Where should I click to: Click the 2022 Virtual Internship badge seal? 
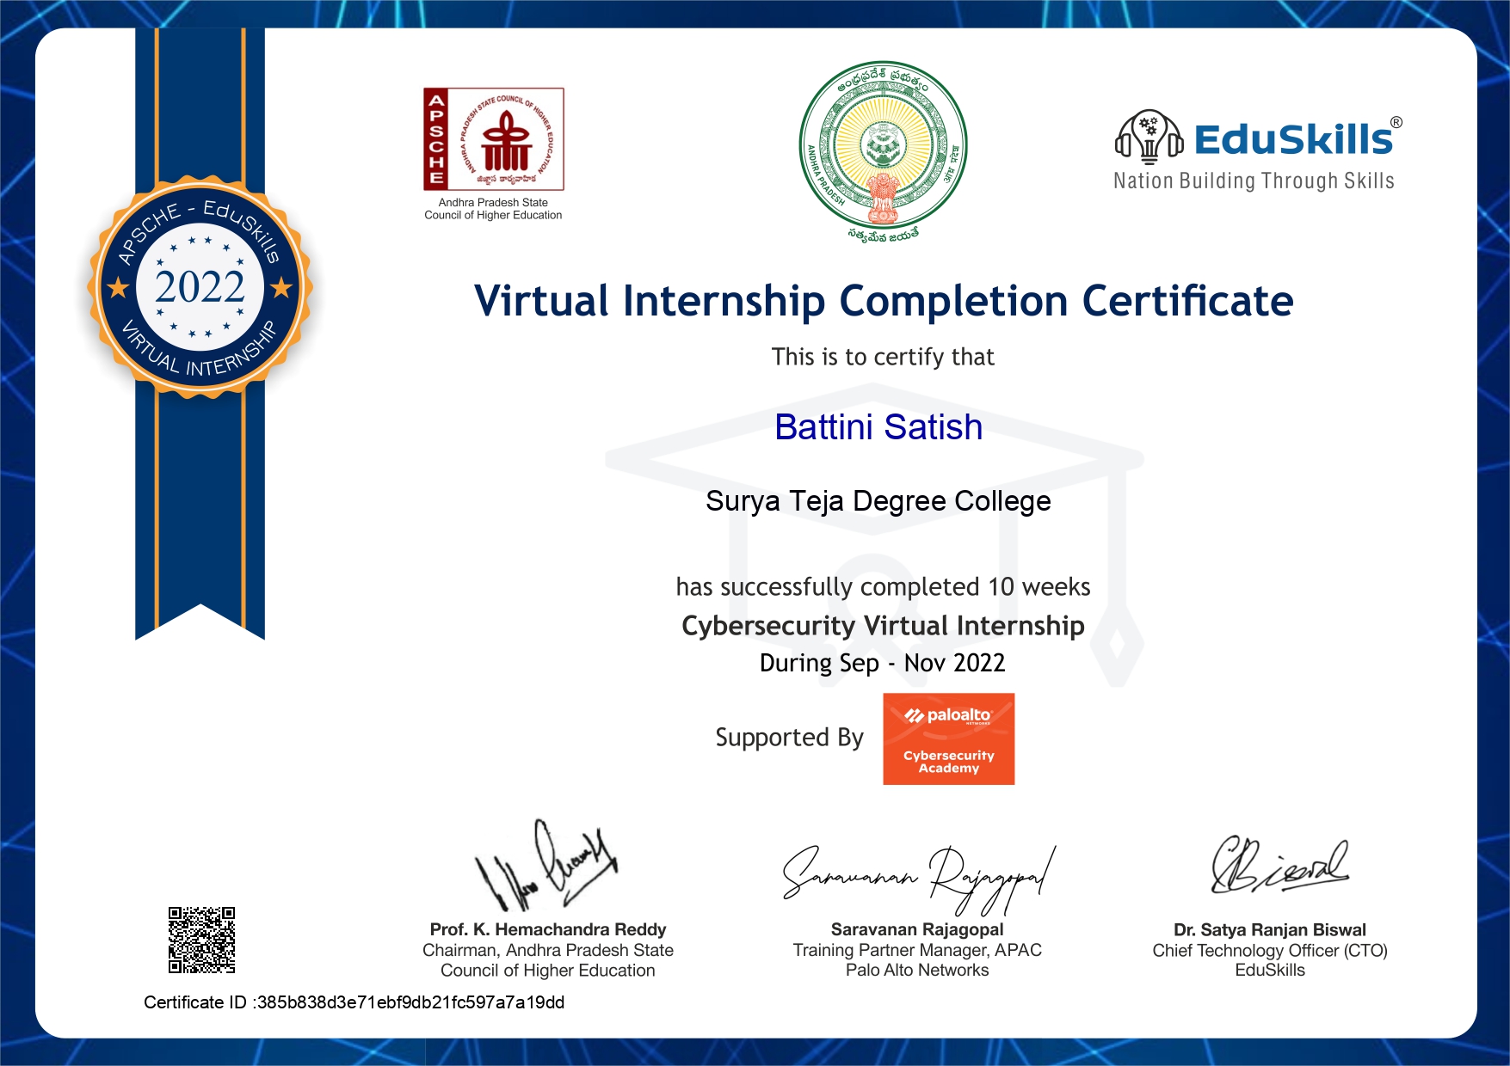tap(200, 287)
